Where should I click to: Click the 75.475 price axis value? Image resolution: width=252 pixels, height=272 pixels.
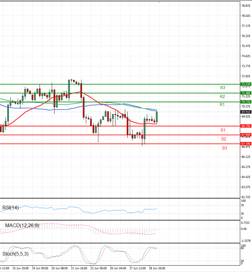pos(246,46)
